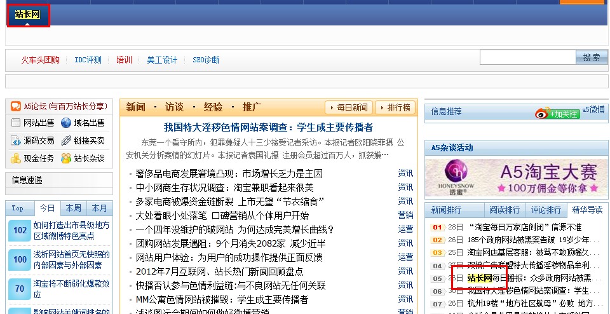Click the 现金任务 coin icon
Screen dimensions: 610x314
click(16, 158)
